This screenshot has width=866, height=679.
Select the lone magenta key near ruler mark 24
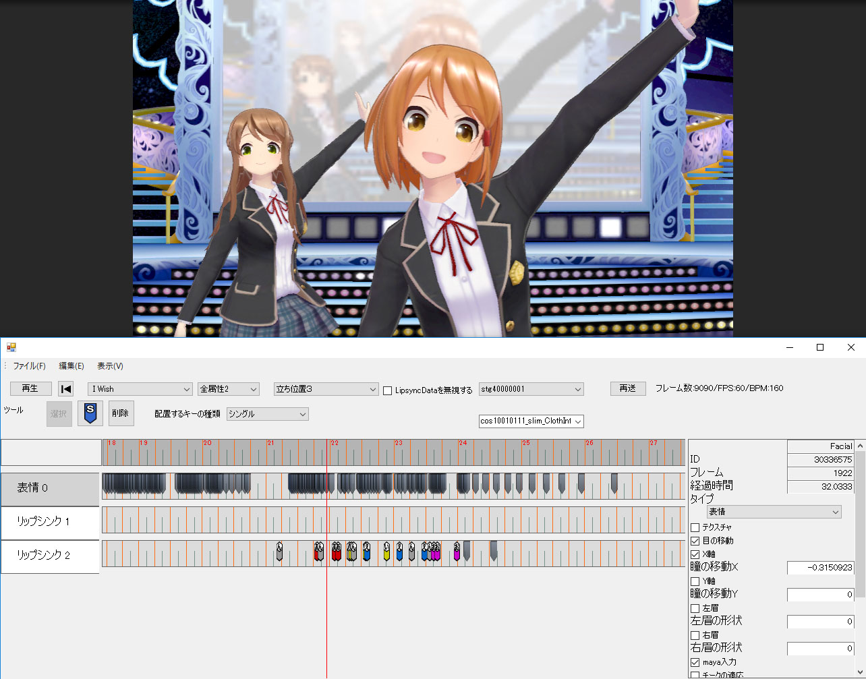457,552
